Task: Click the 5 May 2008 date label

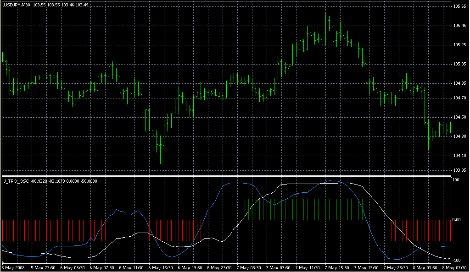Action: click(x=12, y=267)
